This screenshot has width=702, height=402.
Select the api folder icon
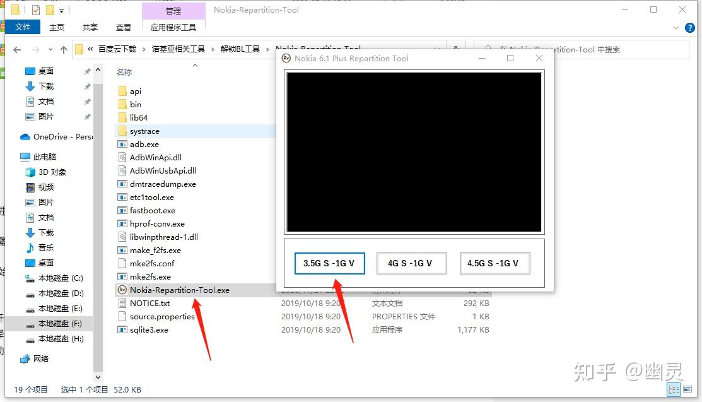122,92
